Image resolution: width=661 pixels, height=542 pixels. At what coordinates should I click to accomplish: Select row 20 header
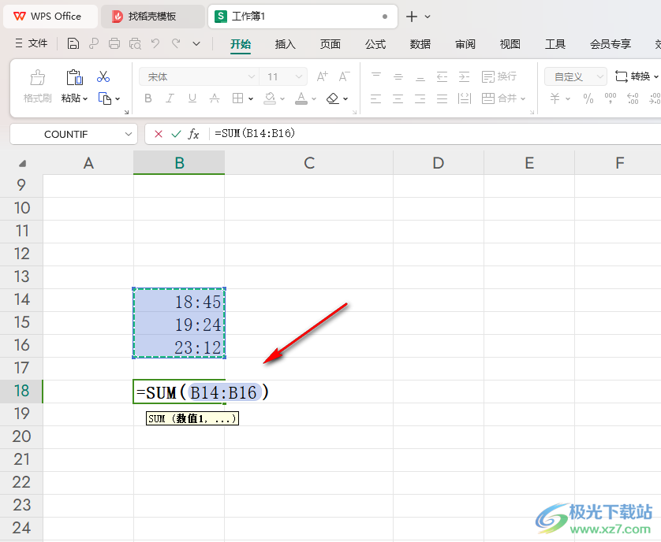pos(21,436)
